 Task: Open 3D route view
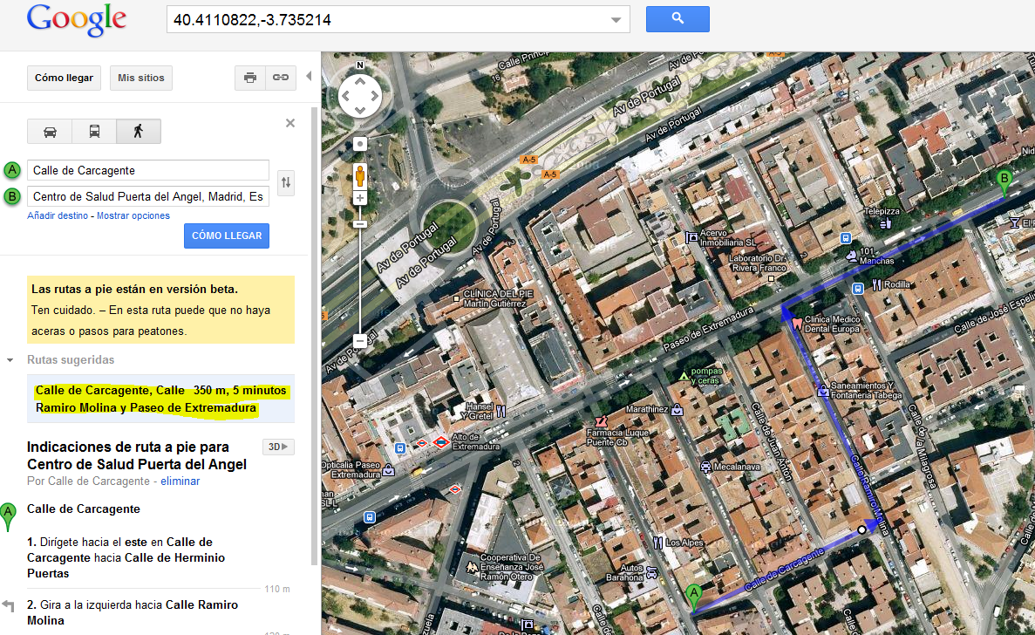coord(277,446)
